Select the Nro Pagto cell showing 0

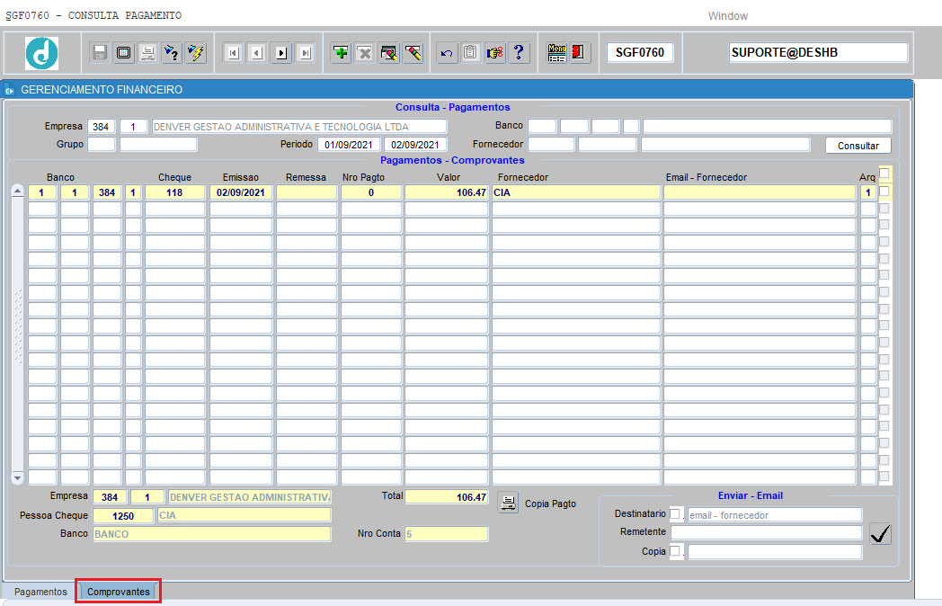[371, 192]
